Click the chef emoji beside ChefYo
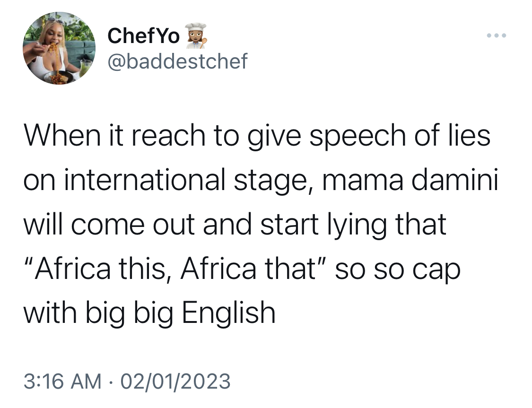 pyautogui.click(x=197, y=35)
